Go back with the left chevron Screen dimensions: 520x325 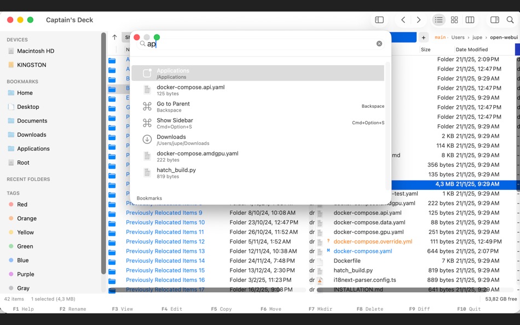[x=403, y=20]
